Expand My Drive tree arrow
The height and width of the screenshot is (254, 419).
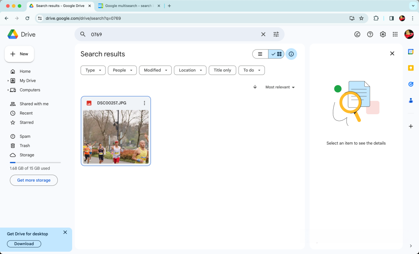(x=8, y=81)
